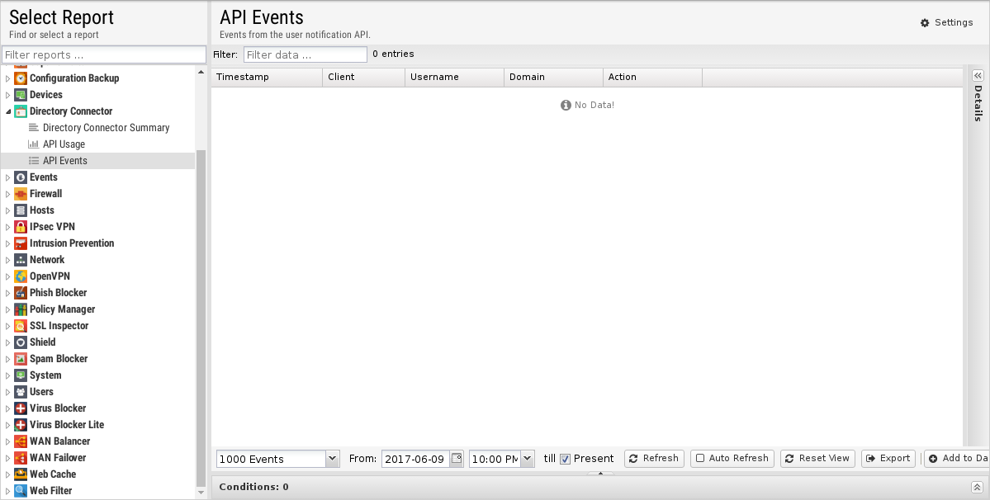Image resolution: width=990 pixels, height=500 pixels.
Task: Click the System monitor icon
Action: pos(21,375)
